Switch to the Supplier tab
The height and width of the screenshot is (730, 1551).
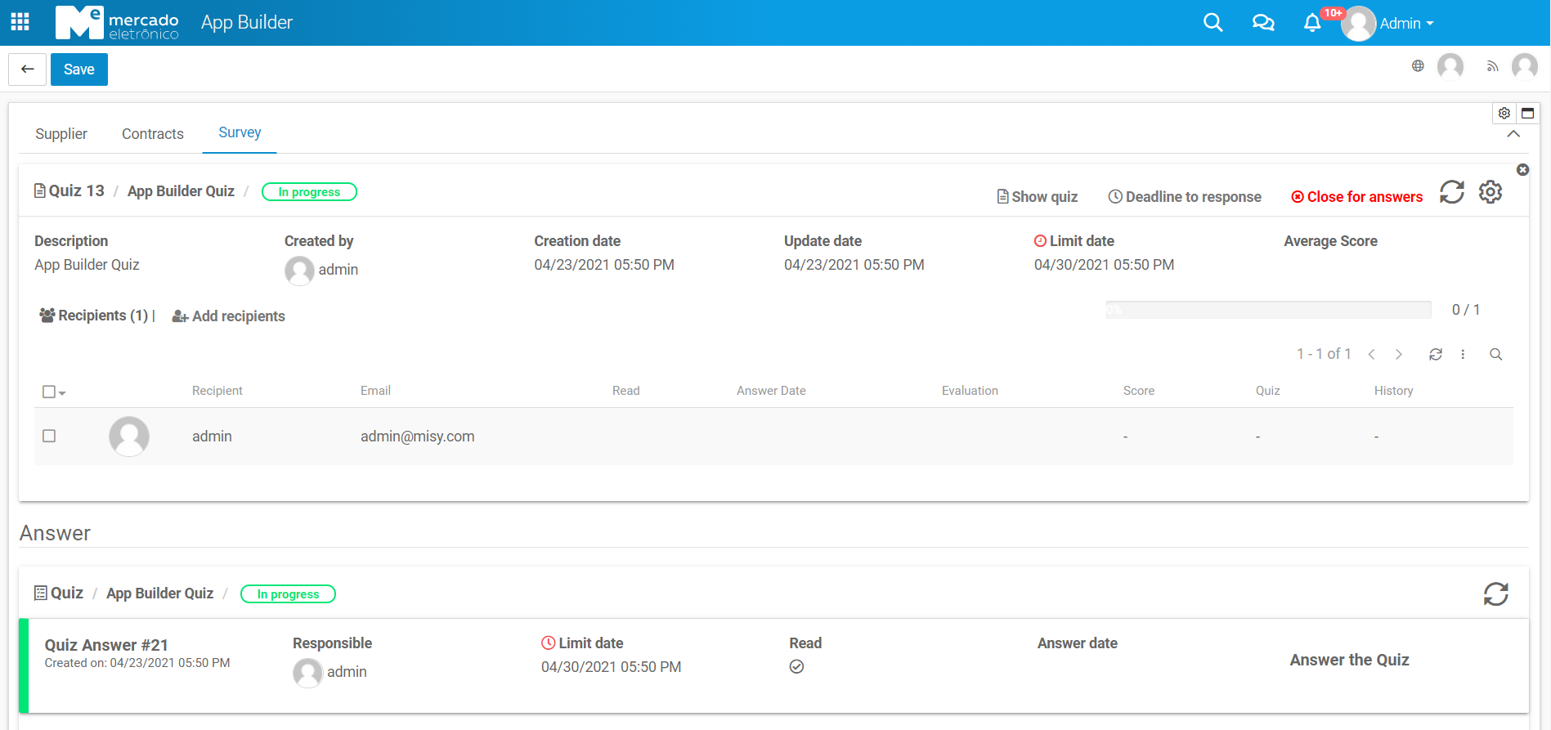coord(61,134)
